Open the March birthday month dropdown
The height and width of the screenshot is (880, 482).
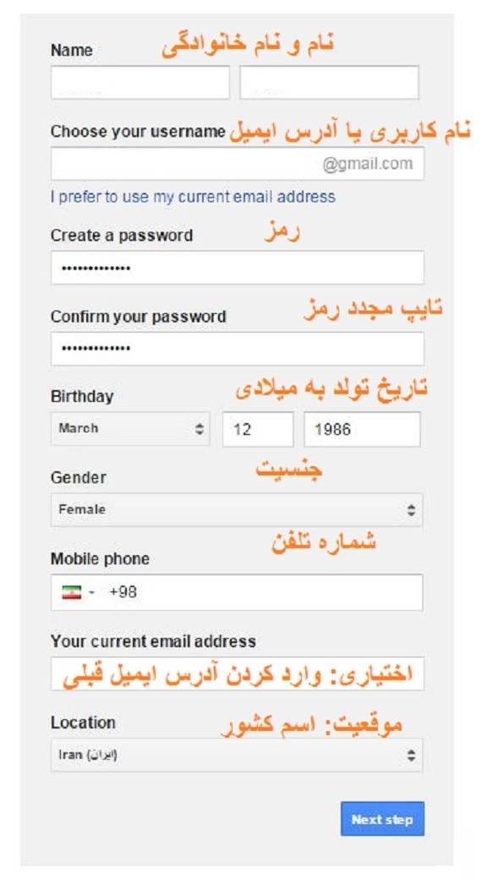(x=130, y=429)
